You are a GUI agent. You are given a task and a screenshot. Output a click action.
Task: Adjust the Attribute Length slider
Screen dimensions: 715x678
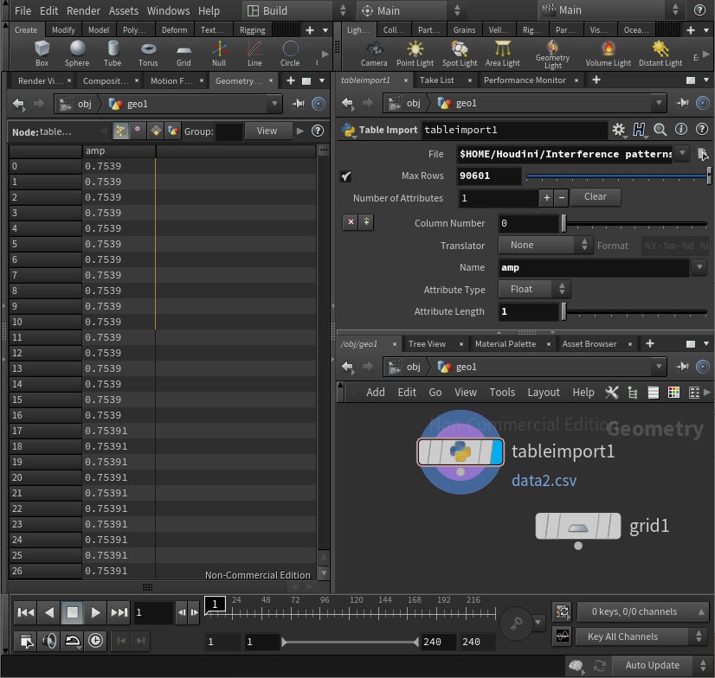pos(634,311)
